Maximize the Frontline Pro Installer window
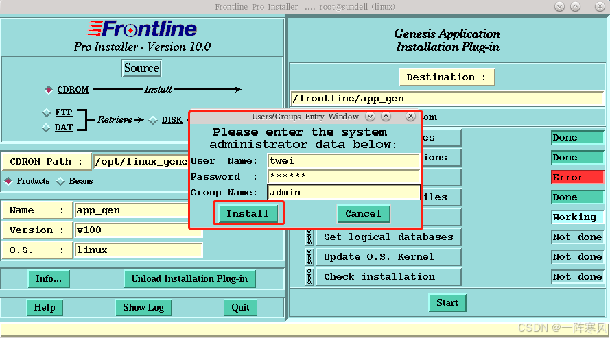610x338 pixels. [576, 7]
